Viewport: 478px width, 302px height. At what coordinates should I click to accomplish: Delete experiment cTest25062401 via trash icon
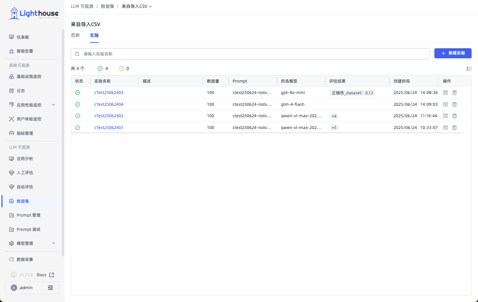point(454,128)
